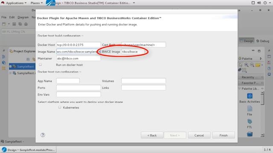Click the Maintainer input field

click(x=78, y=58)
